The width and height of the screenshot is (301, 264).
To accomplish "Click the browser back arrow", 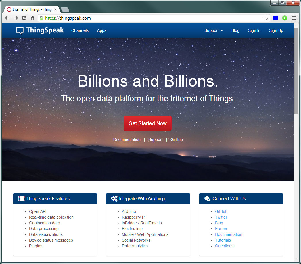I will (x=7, y=18).
